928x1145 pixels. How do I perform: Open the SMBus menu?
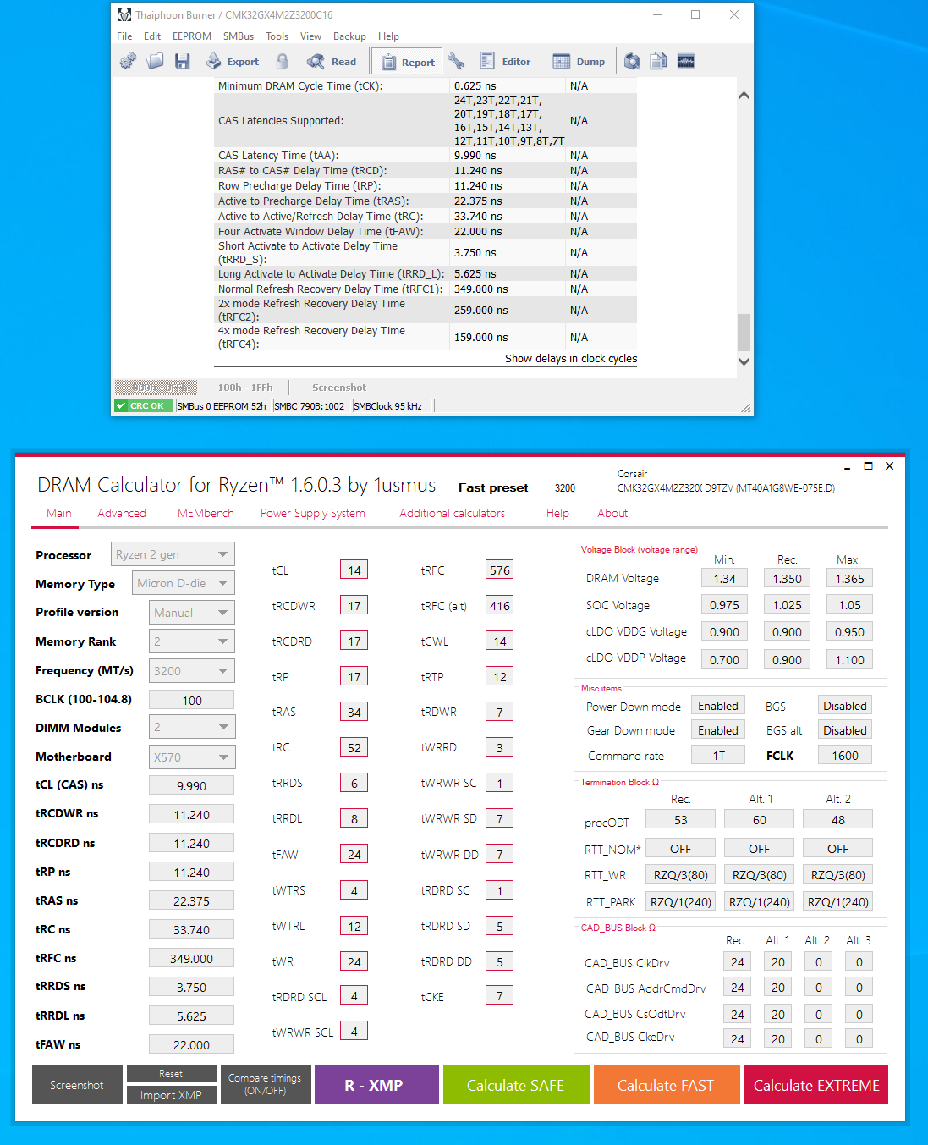coord(239,36)
